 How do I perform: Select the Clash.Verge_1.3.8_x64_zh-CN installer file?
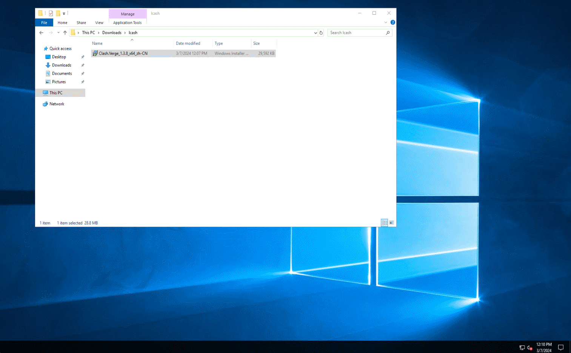(123, 54)
